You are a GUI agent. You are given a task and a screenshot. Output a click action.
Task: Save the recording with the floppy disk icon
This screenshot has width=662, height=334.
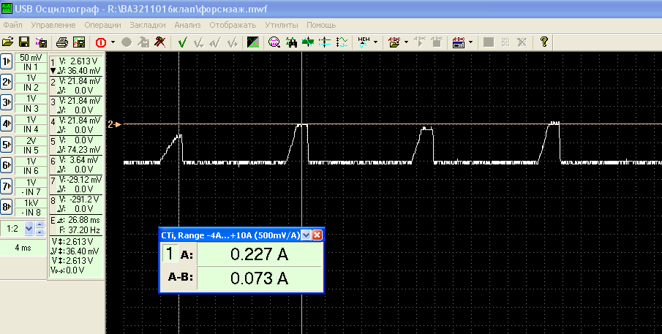pos(23,42)
